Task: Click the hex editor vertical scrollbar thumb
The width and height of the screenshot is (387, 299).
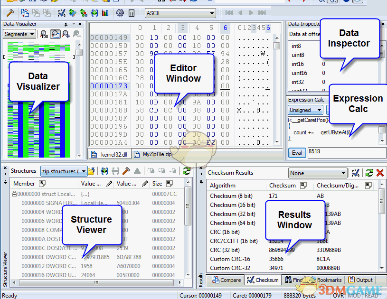Action: [277, 46]
